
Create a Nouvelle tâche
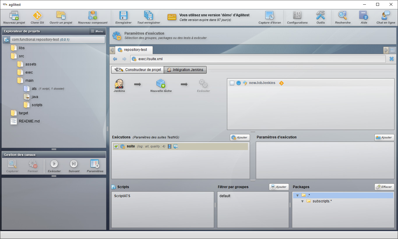point(161,86)
